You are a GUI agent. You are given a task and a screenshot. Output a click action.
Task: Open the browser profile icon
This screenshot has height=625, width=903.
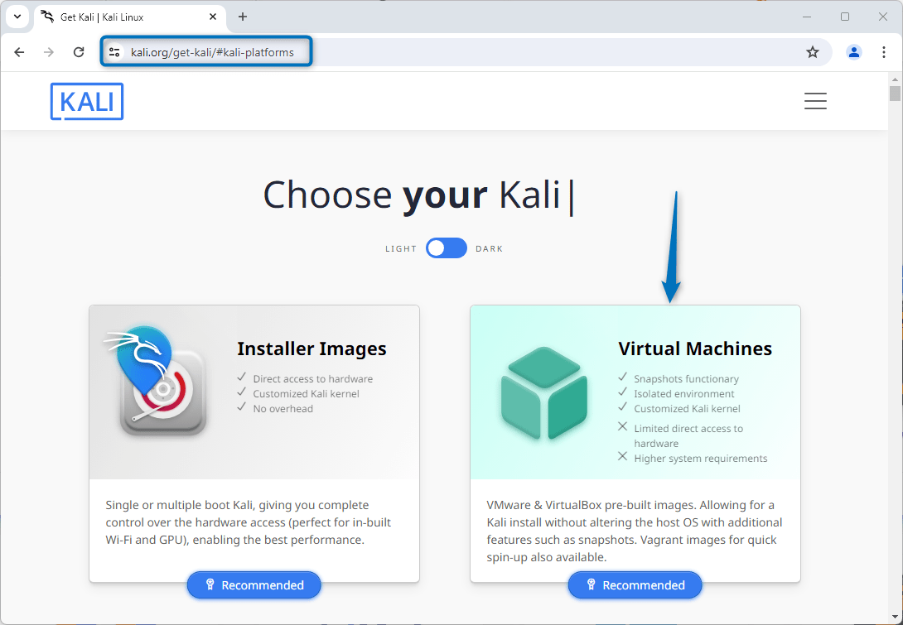pos(854,51)
